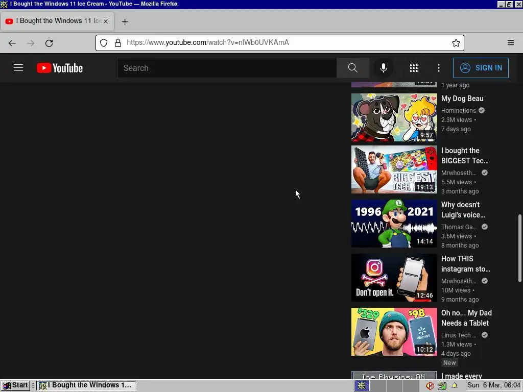Go back to the previous page
Screen dimensions: 523x392
(x=12, y=43)
